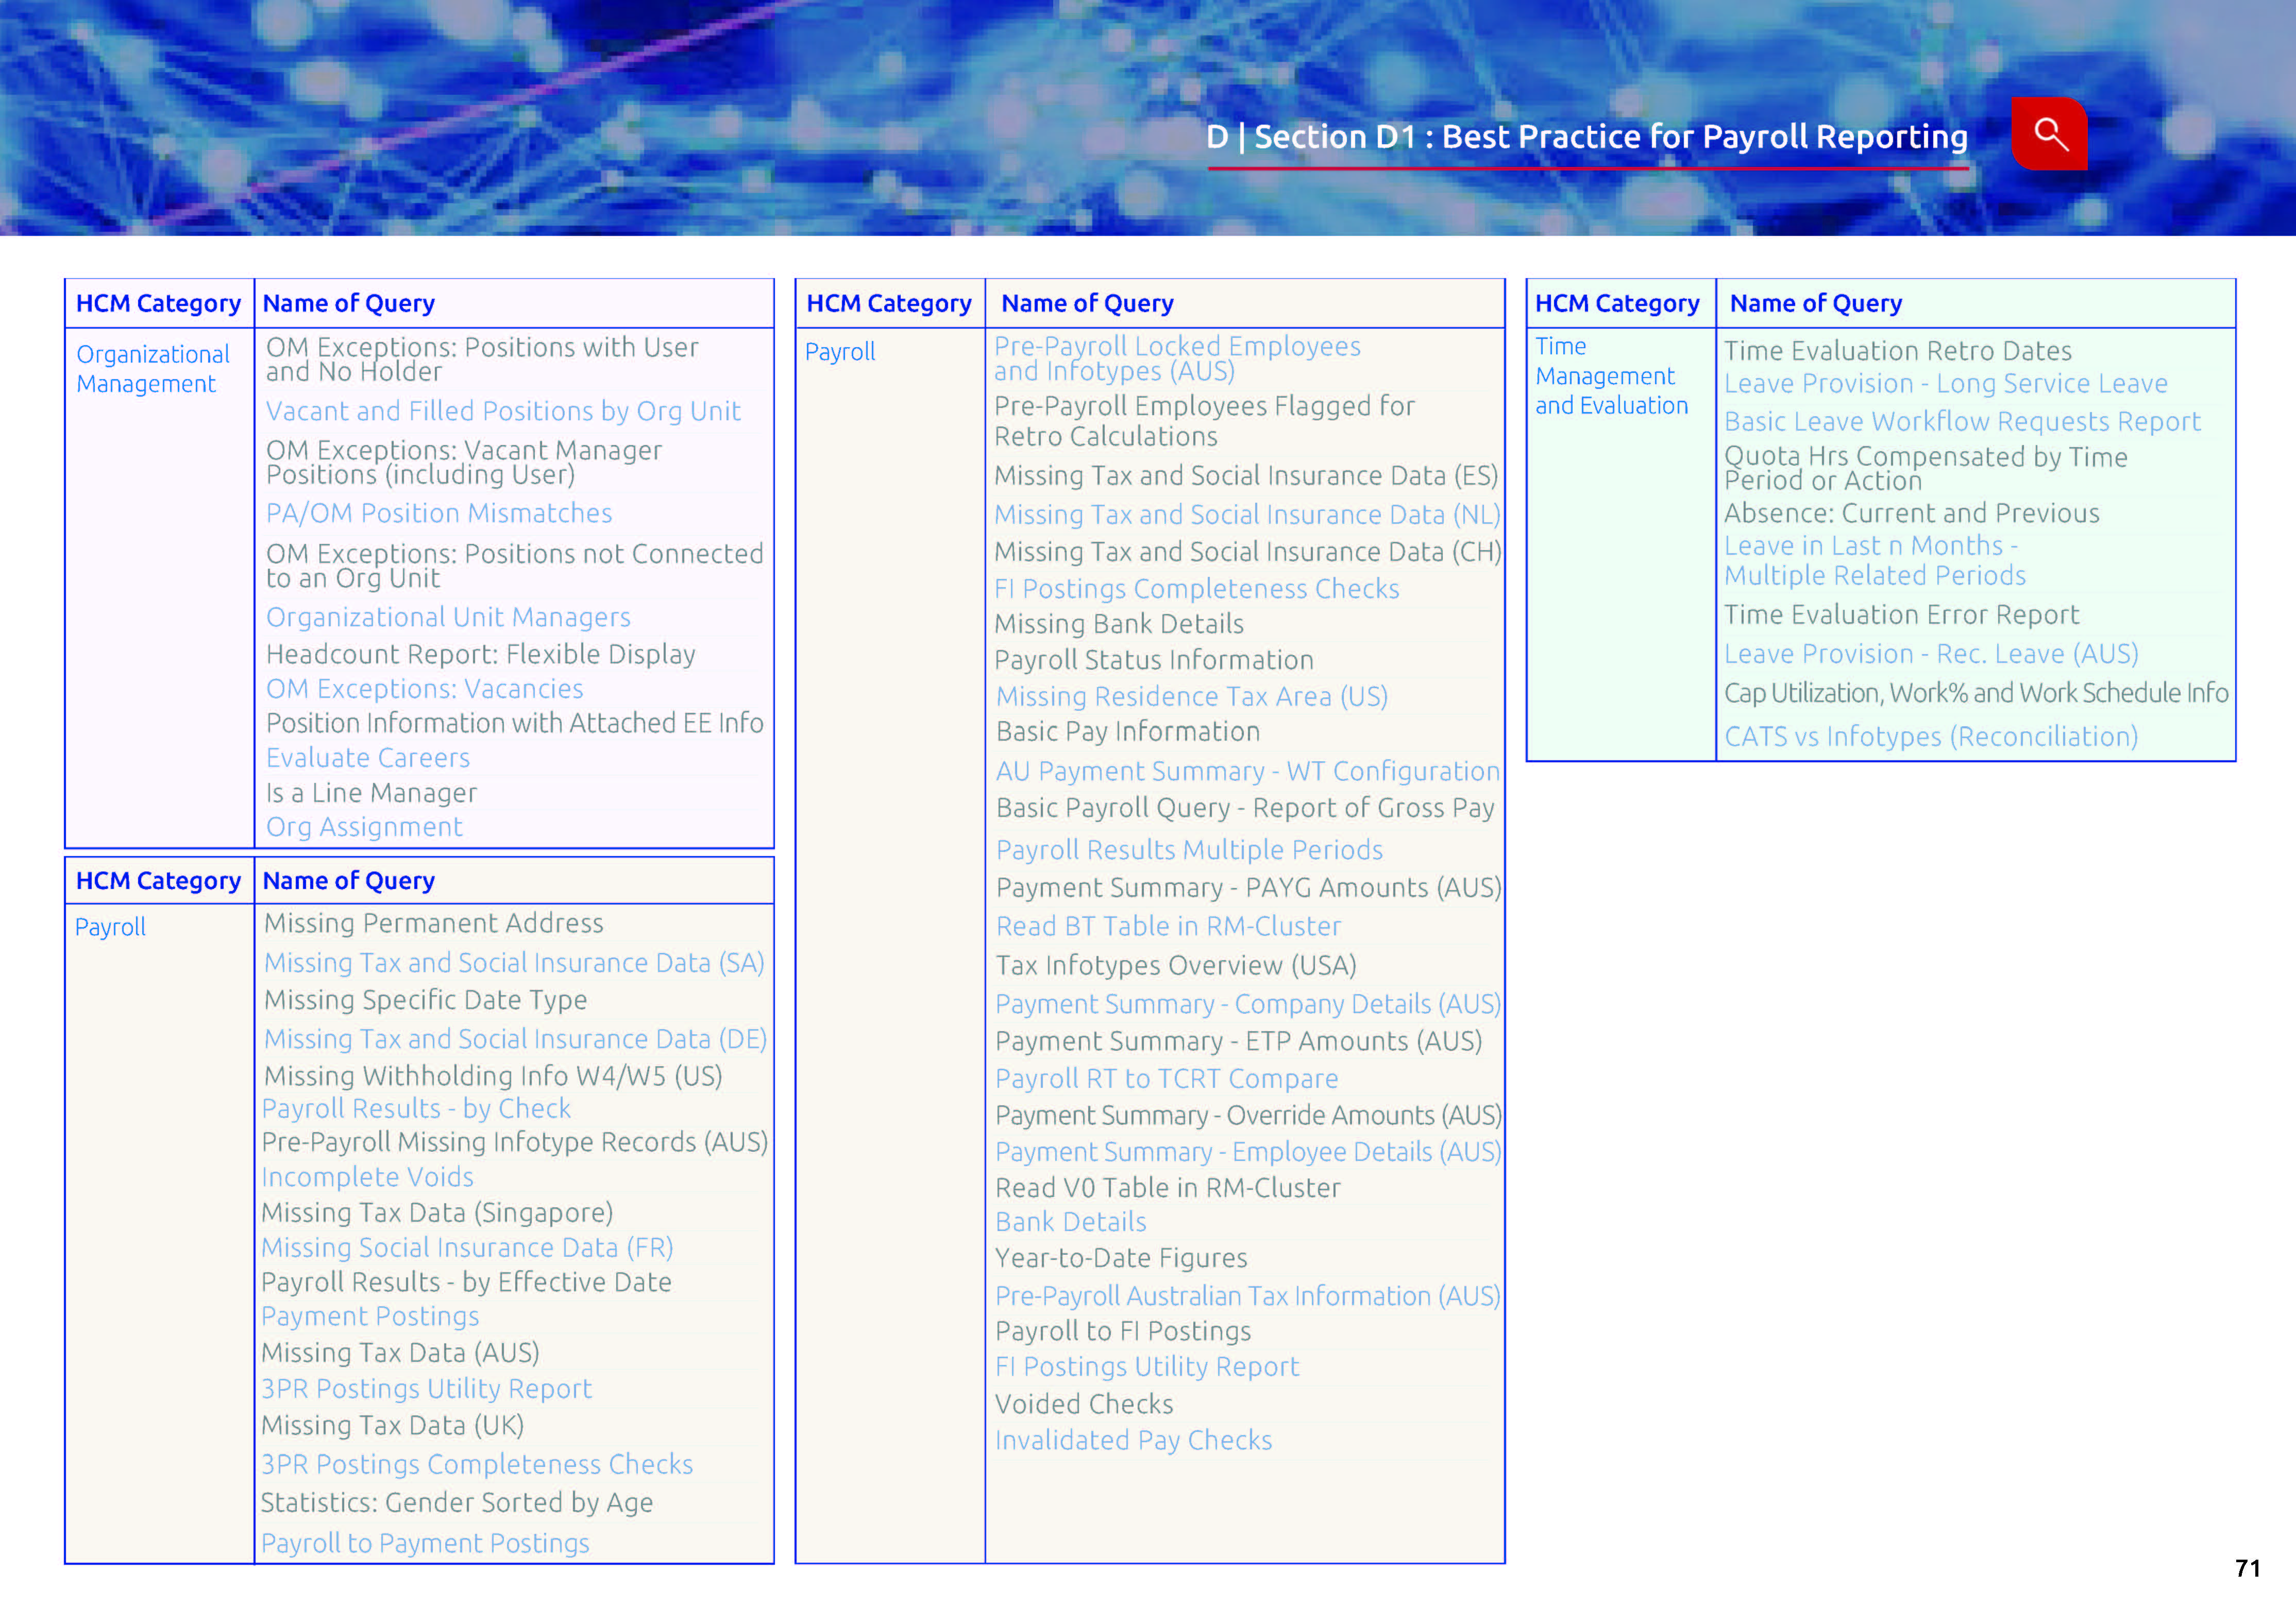Click 'Missing Tax and Social Insurance Data (CH)'
The image size is (2296, 1623).
coord(1247,552)
